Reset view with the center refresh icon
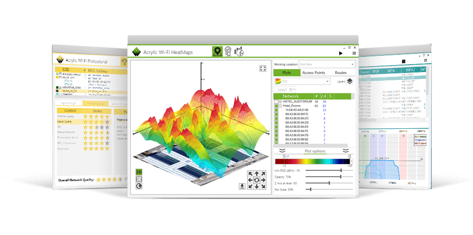This screenshot has width=473, height=235. tap(257, 180)
